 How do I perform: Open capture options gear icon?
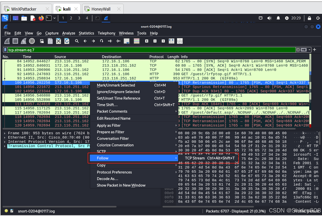click(32, 41)
